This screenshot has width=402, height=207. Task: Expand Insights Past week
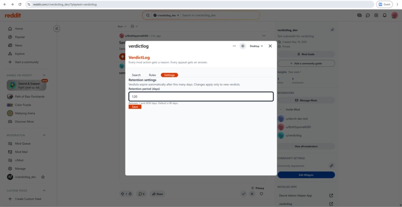click(x=289, y=72)
